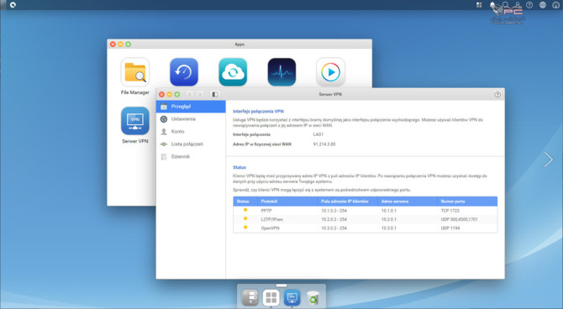Viewport: 563px width, 309px height.
Task: Sort by the Status column header
Action: tap(245, 202)
